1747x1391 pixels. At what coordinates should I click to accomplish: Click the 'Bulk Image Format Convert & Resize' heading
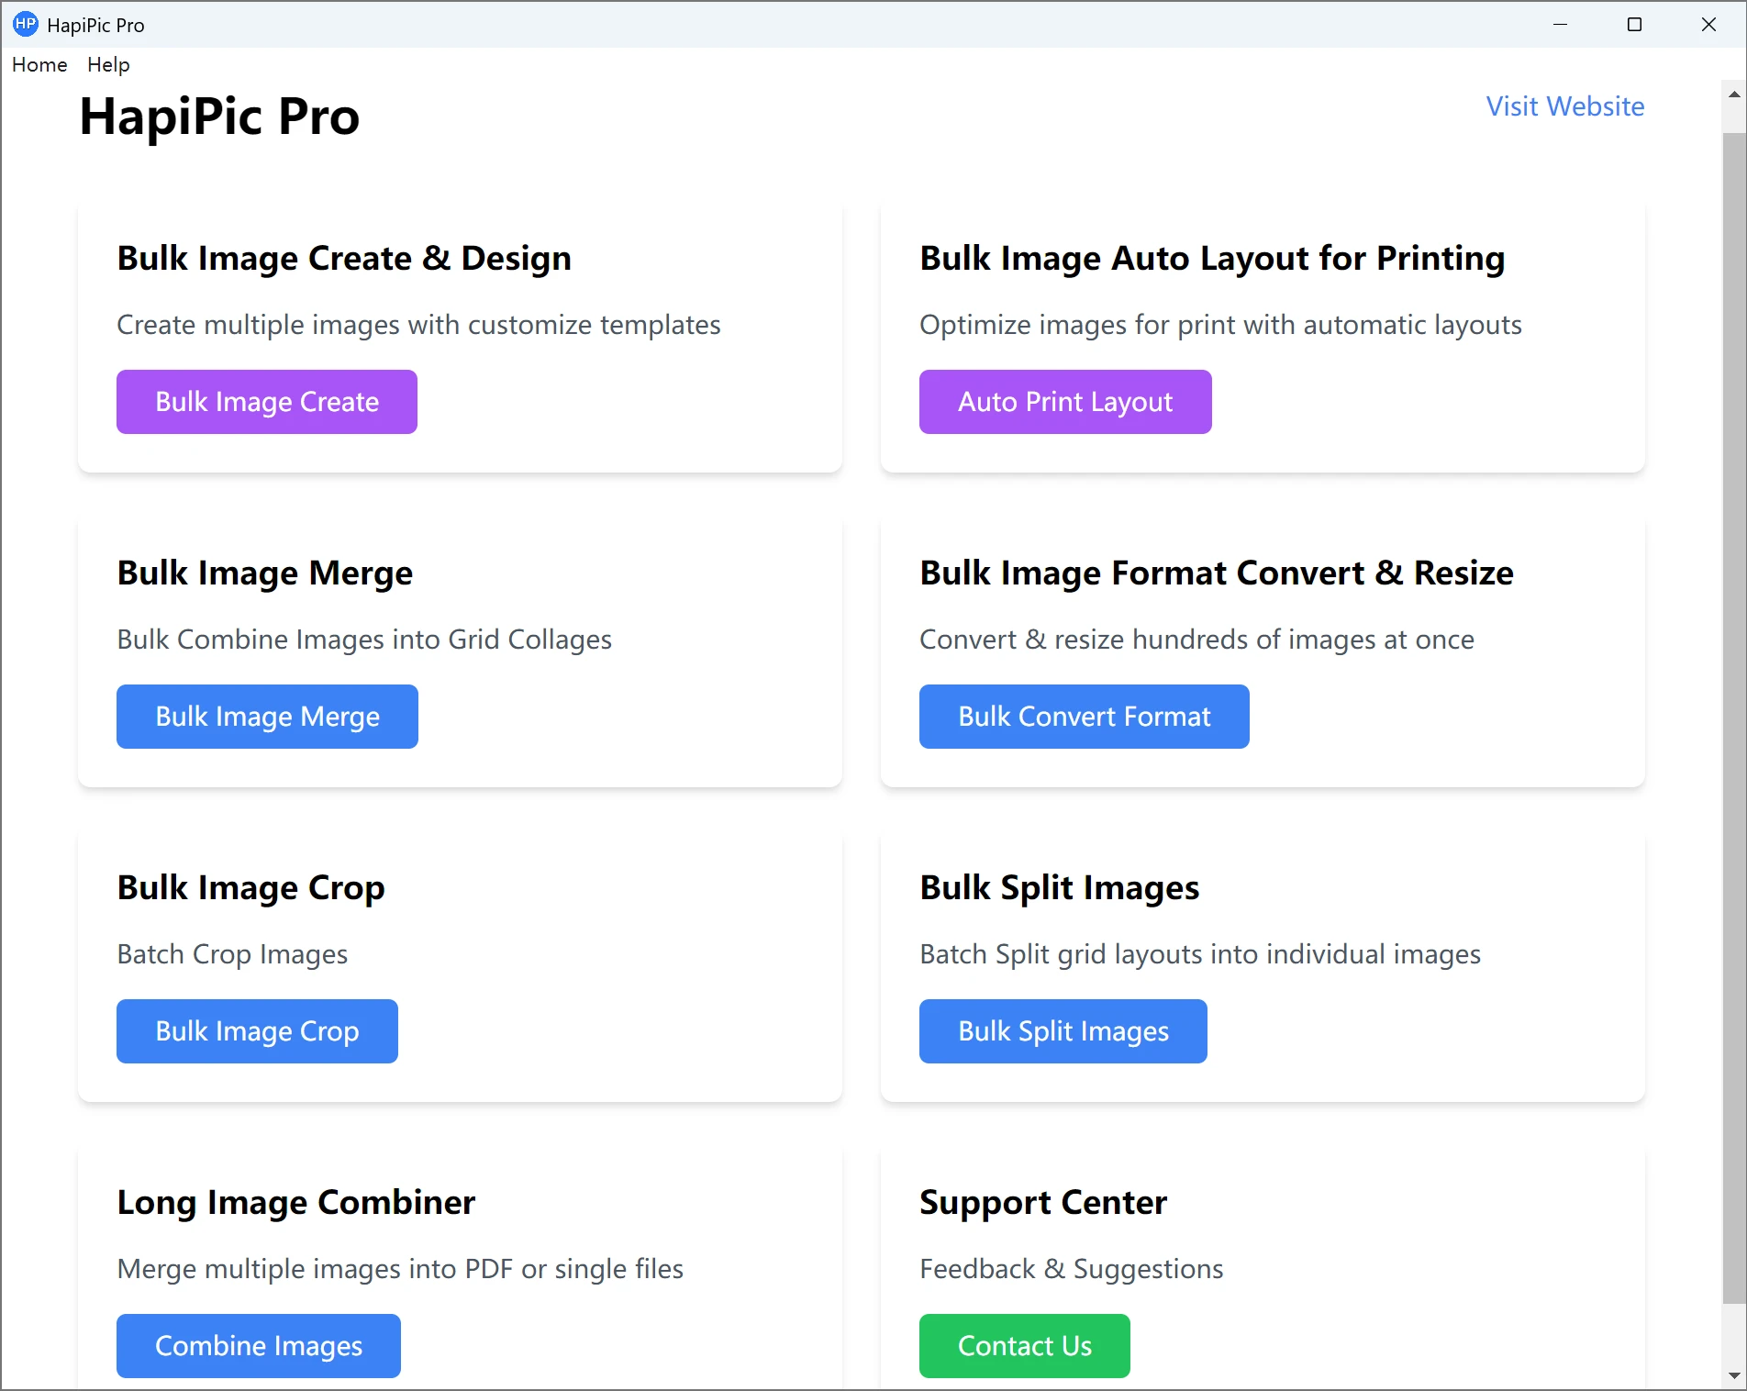[1217, 573]
